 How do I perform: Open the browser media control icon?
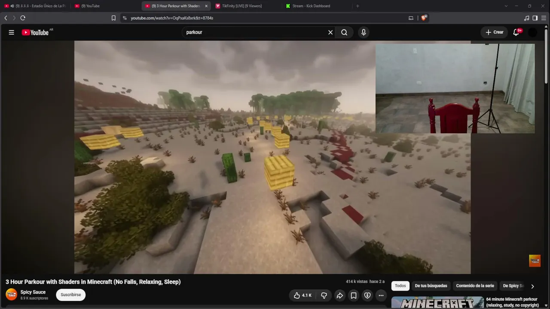(x=527, y=18)
